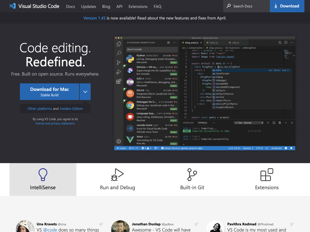Open the Other platforms link

[x=40, y=109]
